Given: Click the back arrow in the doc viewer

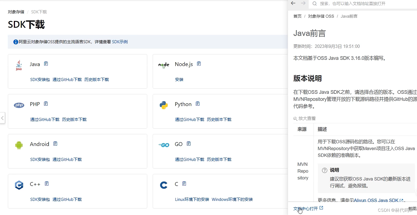Looking at the screenshot, I should (293, 3).
